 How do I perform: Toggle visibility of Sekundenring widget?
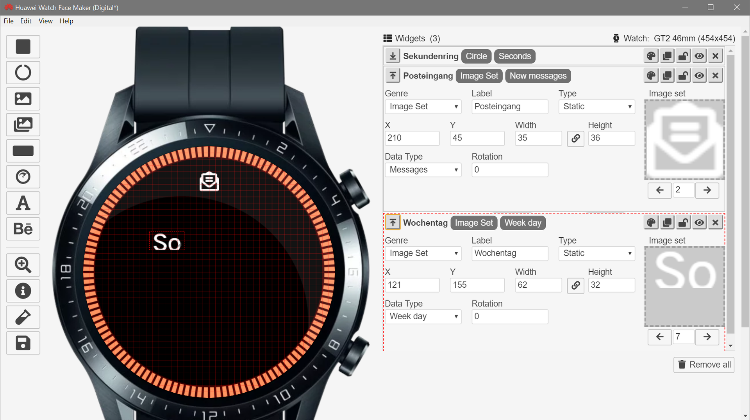click(699, 56)
